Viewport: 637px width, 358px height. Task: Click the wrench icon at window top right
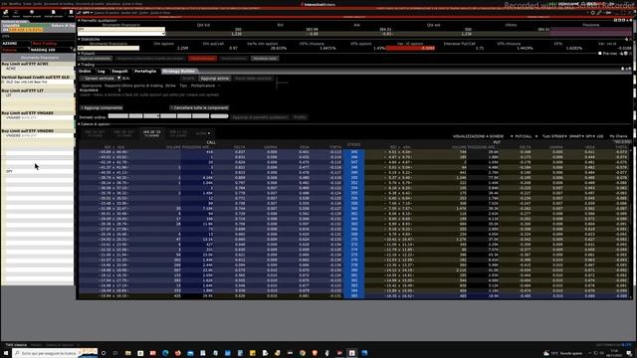point(599,13)
